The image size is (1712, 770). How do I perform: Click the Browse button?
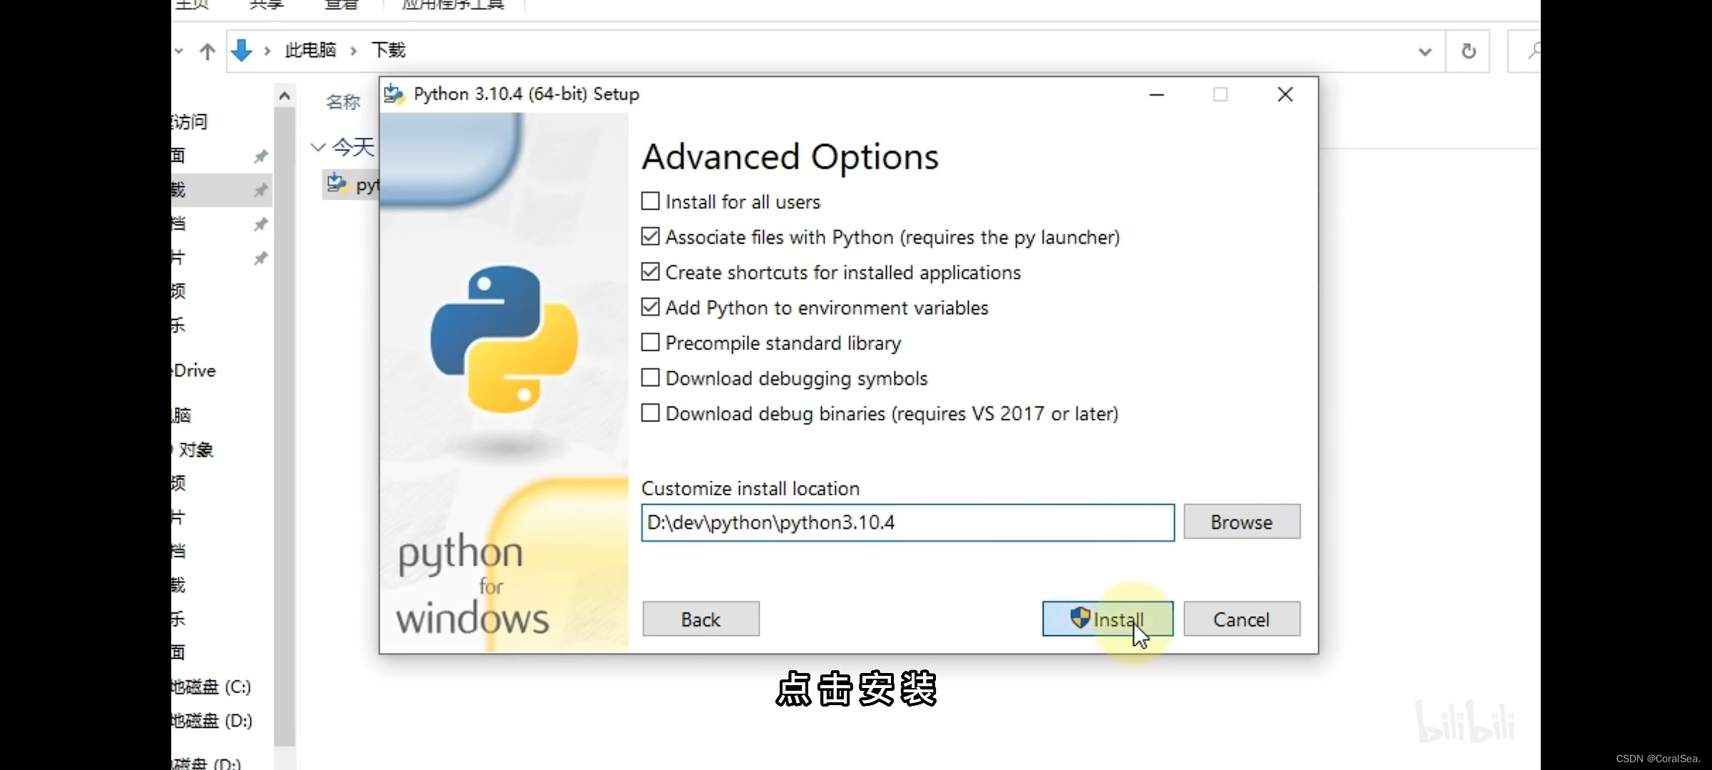(x=1241, y=522)
